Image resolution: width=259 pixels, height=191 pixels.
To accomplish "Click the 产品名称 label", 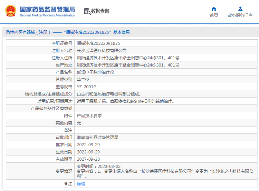I will 64,72.
